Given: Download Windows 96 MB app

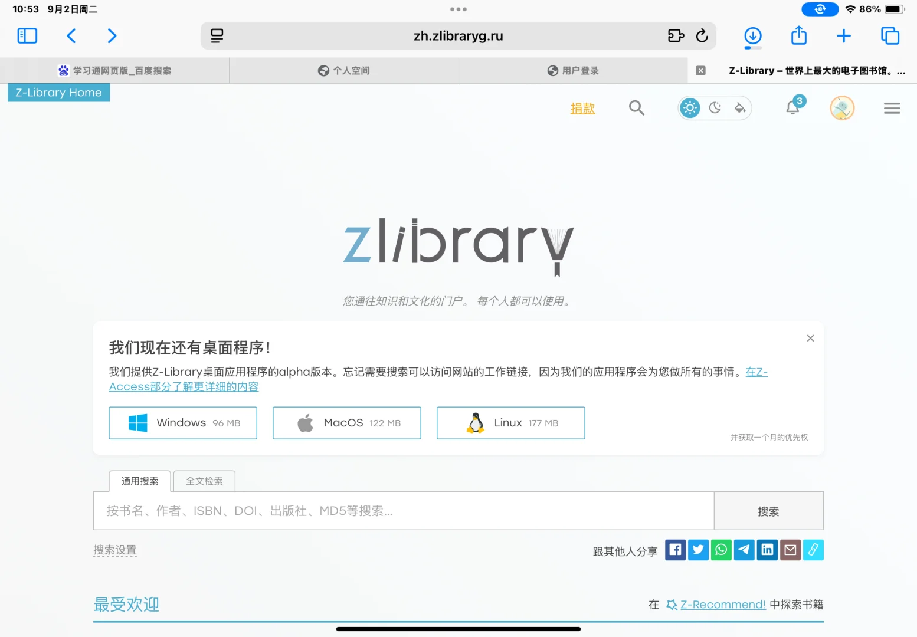Looking at the screenshot, I should (183, 423).
